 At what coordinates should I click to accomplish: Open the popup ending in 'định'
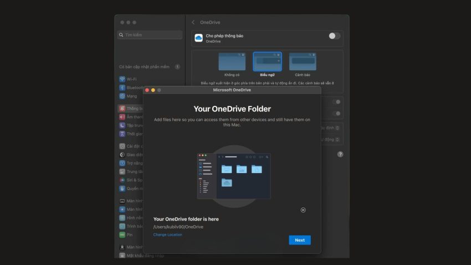click(x=330, y=128)
